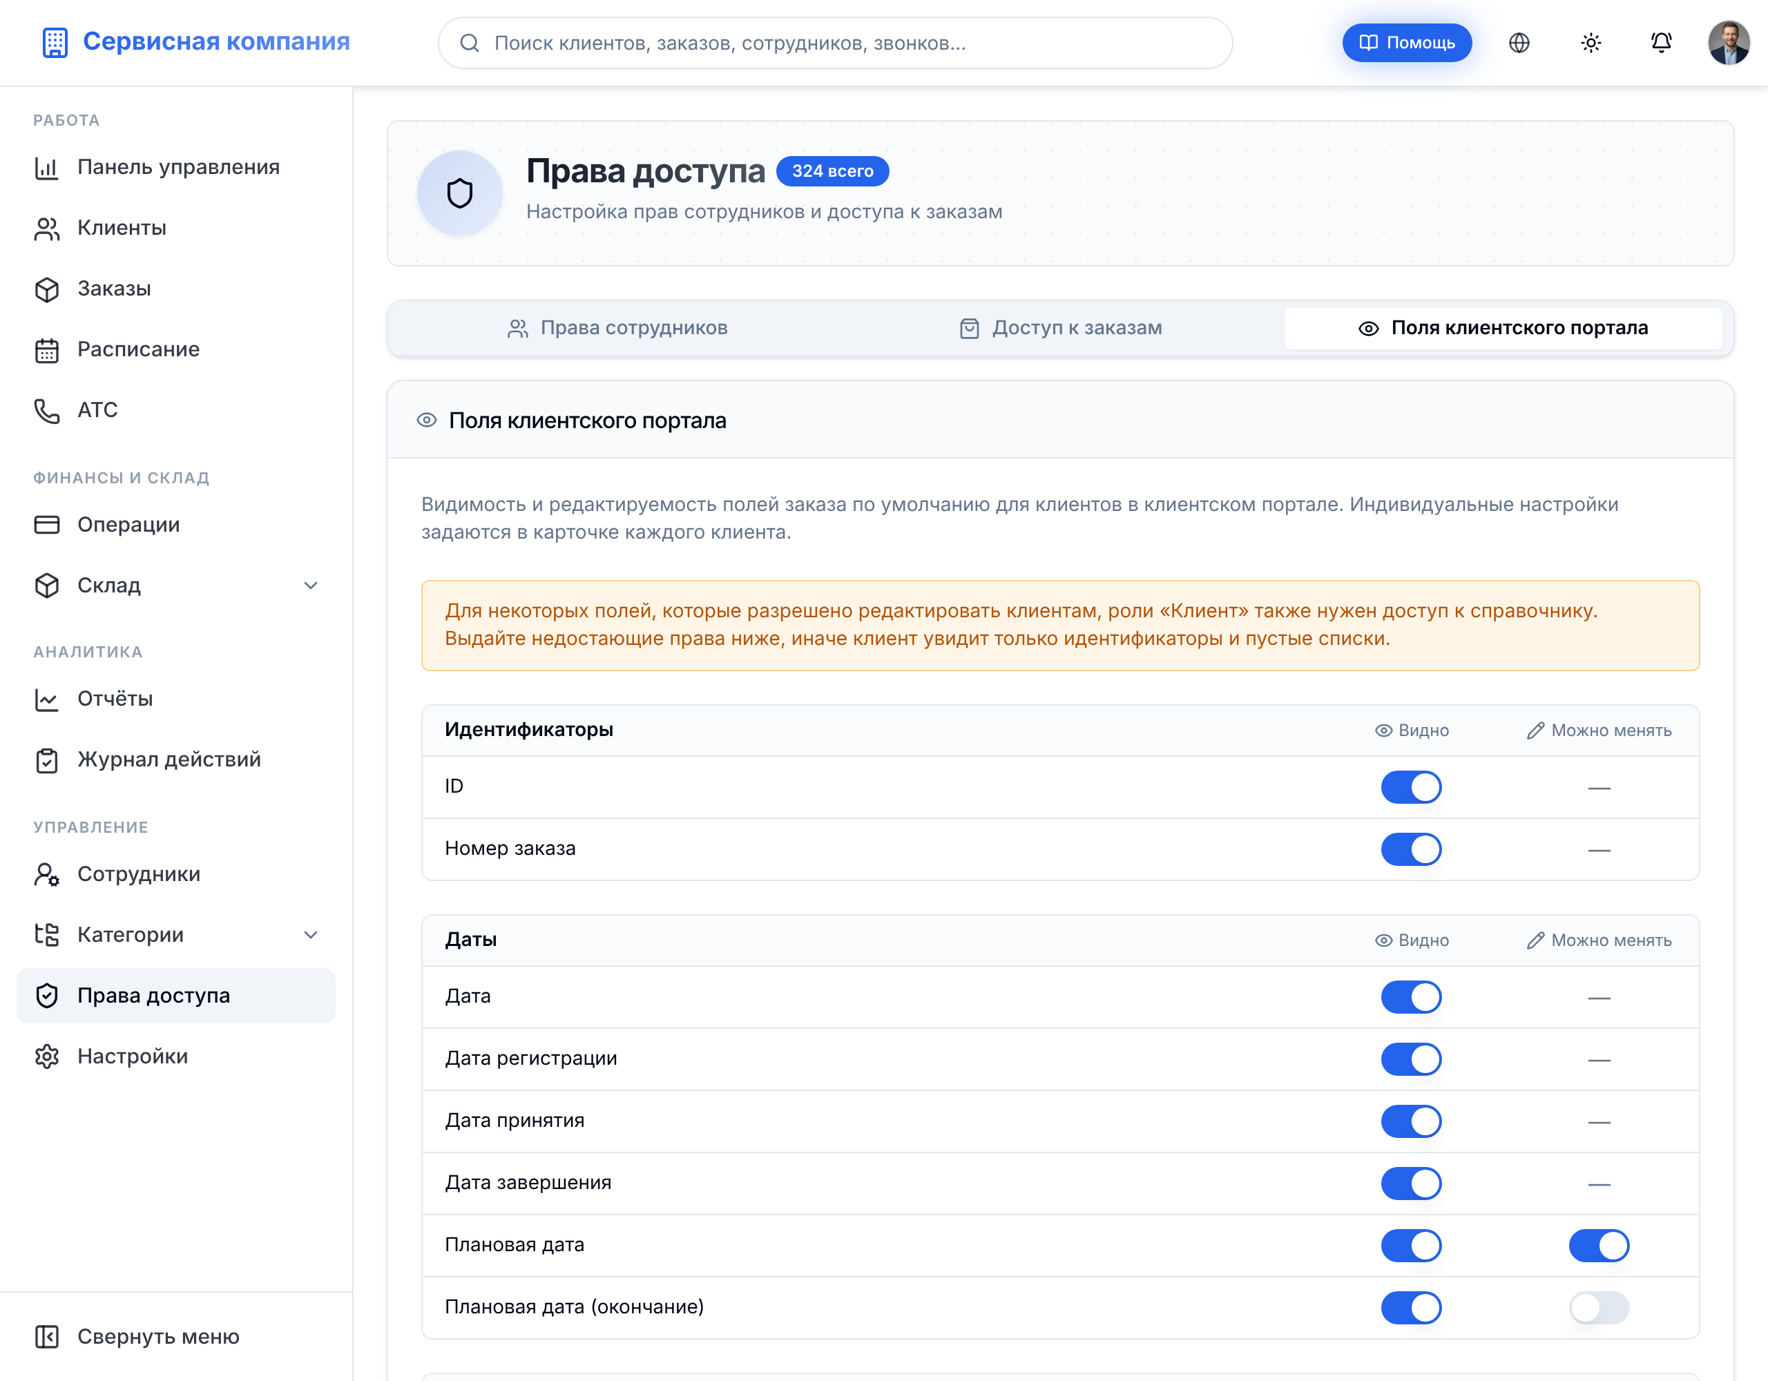This screenshot has width=1768, height=1381.
Task: Click the Идентификаторы section heading
Action: point(528,729)
